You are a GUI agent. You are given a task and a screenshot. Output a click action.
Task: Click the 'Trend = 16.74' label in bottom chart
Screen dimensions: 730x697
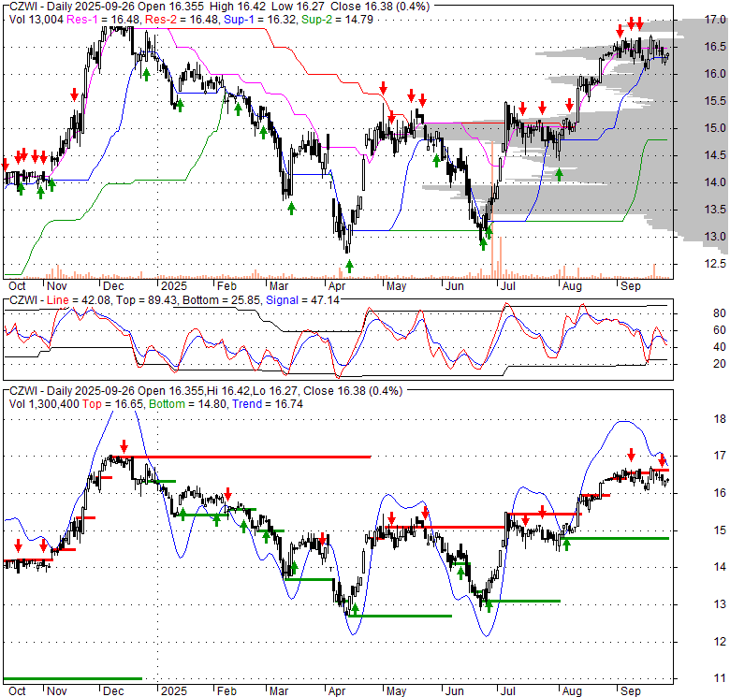point(268,404)
